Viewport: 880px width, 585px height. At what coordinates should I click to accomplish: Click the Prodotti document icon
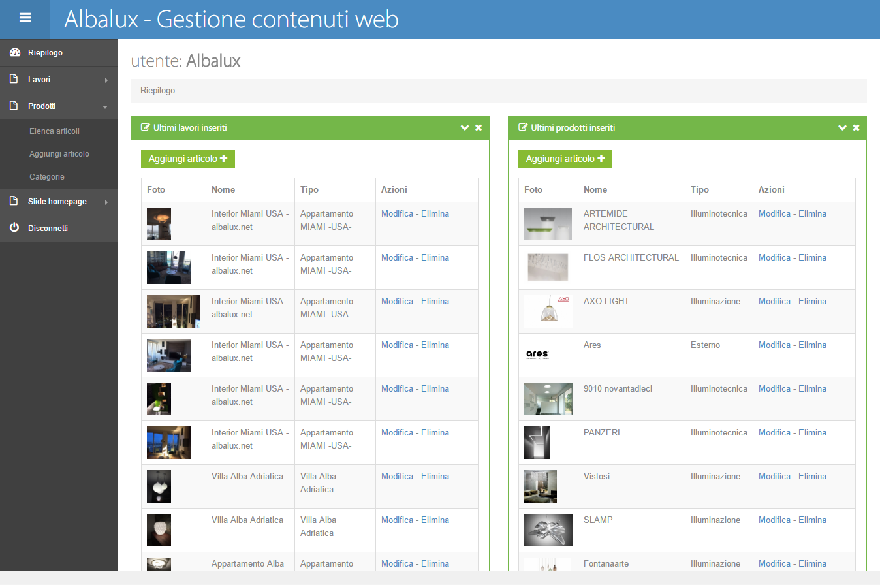point(14,106)
